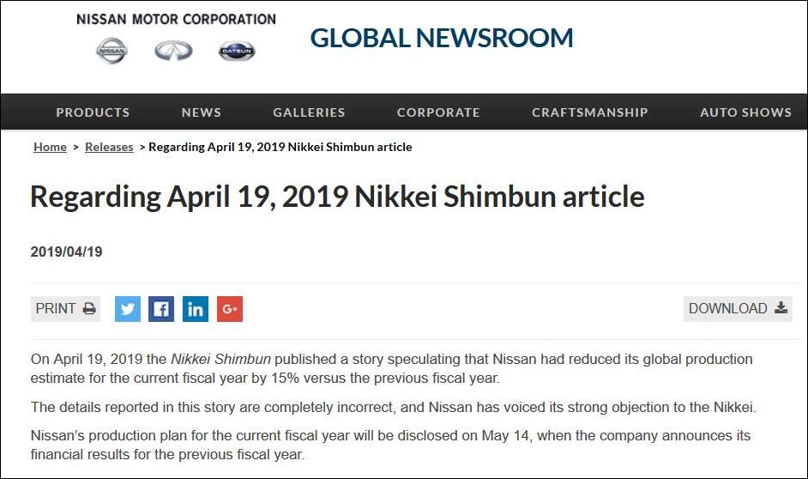Download the press release
The image size is (808, 479).
pyautogui.click(x=738, y=309)
